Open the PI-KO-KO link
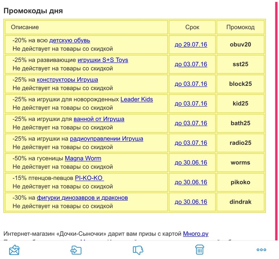This screenshot has height=259, width=279. tap(89, 178)
